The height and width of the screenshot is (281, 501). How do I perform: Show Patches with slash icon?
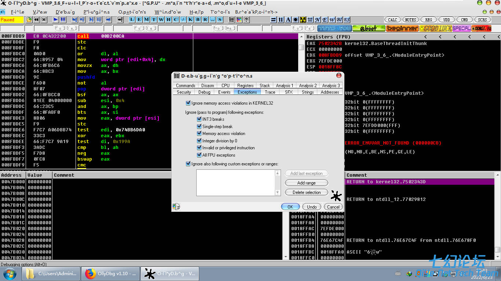[183, 20]
